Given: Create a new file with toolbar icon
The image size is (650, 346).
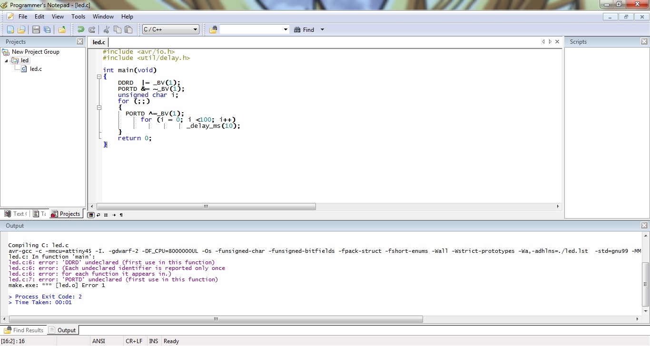Looking at the screenshot, I should coord(10,29).
